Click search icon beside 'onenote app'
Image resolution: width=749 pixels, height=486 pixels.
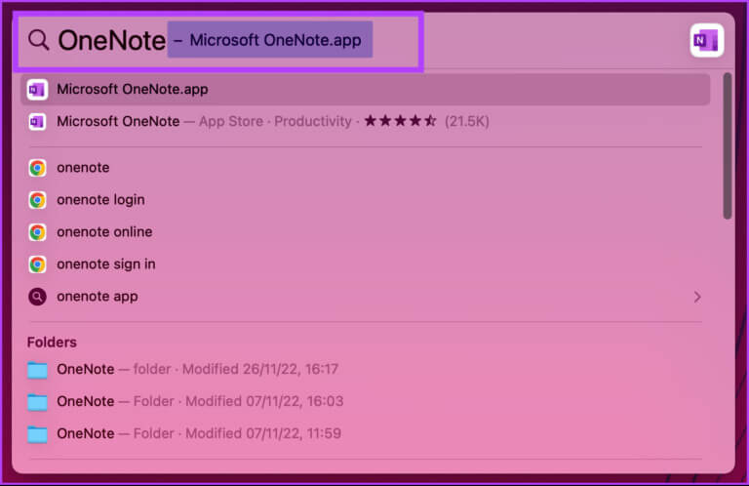click(x=37, y=297)
